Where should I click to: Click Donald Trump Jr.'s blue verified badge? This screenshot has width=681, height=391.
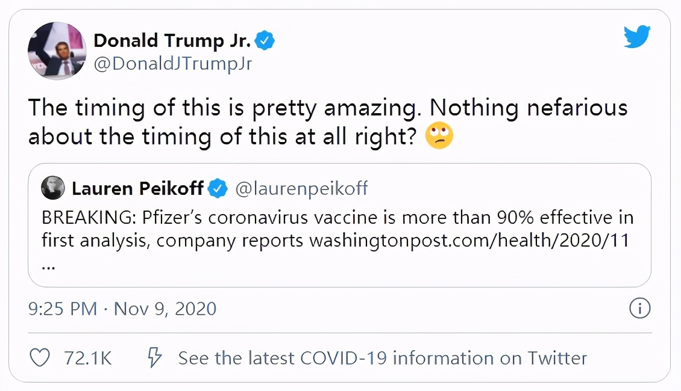[265, 40]
